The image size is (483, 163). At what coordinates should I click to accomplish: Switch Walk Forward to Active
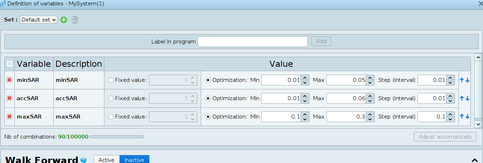click(107, 160)
